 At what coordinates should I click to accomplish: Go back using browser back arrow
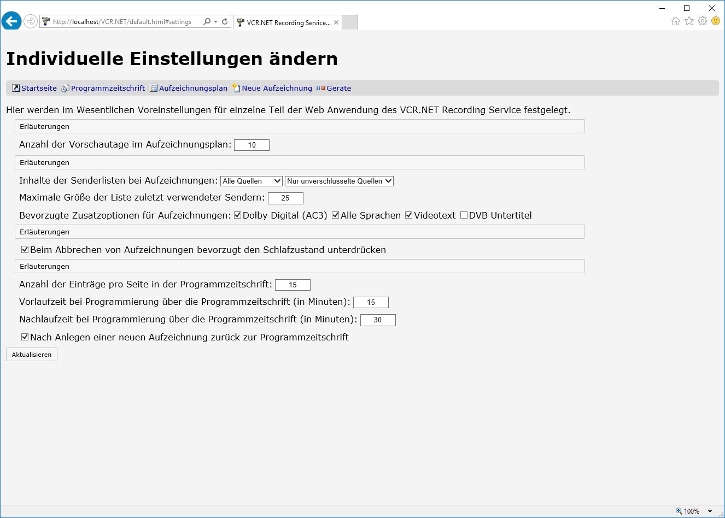click(x=11, y=21)
